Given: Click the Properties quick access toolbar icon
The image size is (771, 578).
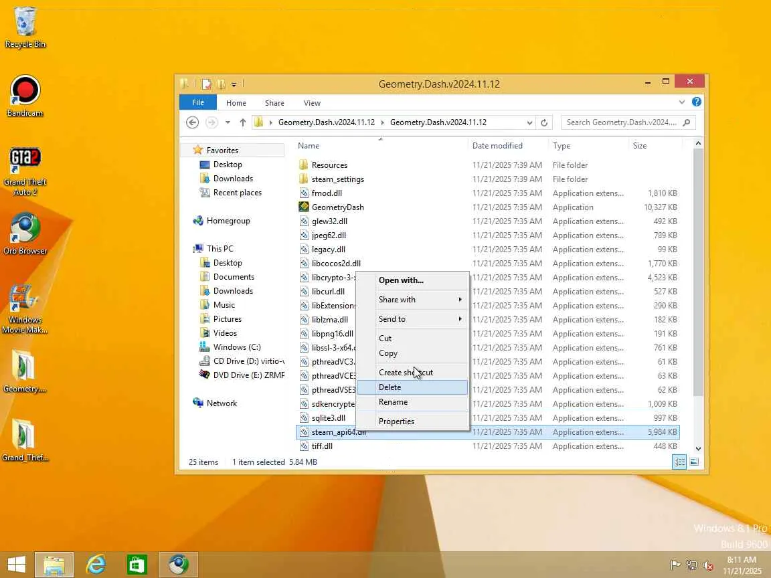Looking at the screenshot, I should [207, 84].
